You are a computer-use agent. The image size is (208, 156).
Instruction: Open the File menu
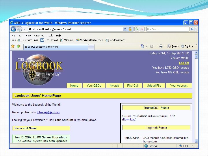(x=13, y=36)
